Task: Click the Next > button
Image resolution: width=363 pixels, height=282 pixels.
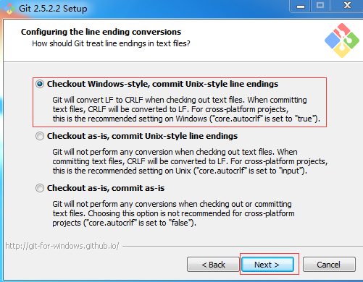Action: coord(267,265)
